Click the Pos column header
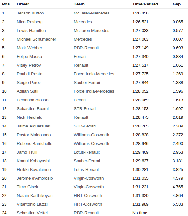Viewport: 188px width, 216px height. click(6, 4)
